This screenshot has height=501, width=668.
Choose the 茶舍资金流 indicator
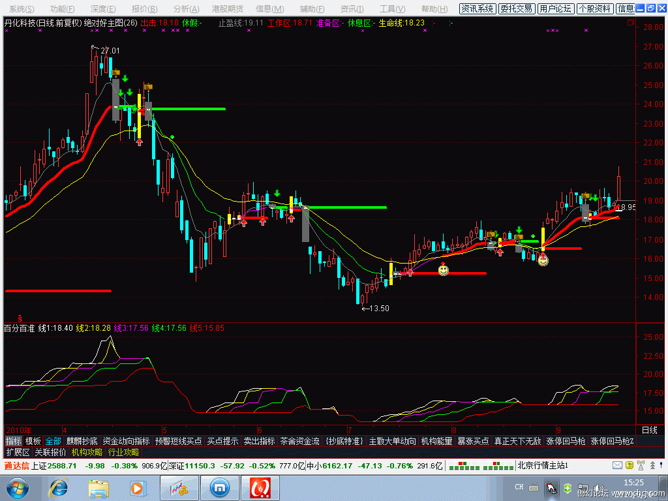point(299,441)
